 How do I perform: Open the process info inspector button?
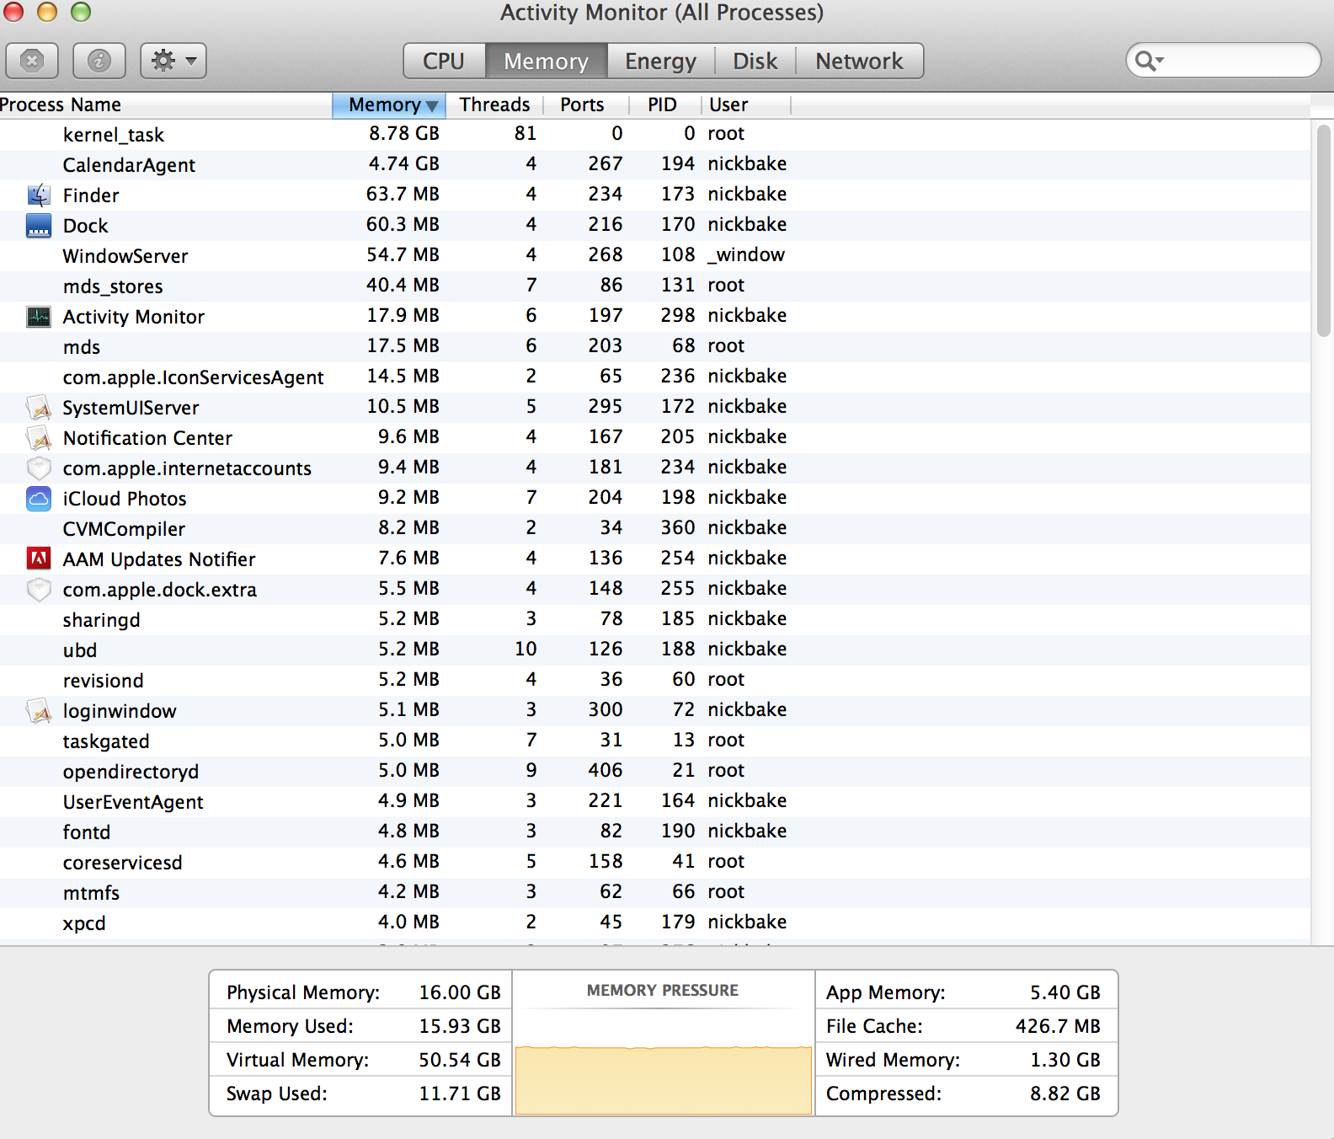[x=99, y=61]
